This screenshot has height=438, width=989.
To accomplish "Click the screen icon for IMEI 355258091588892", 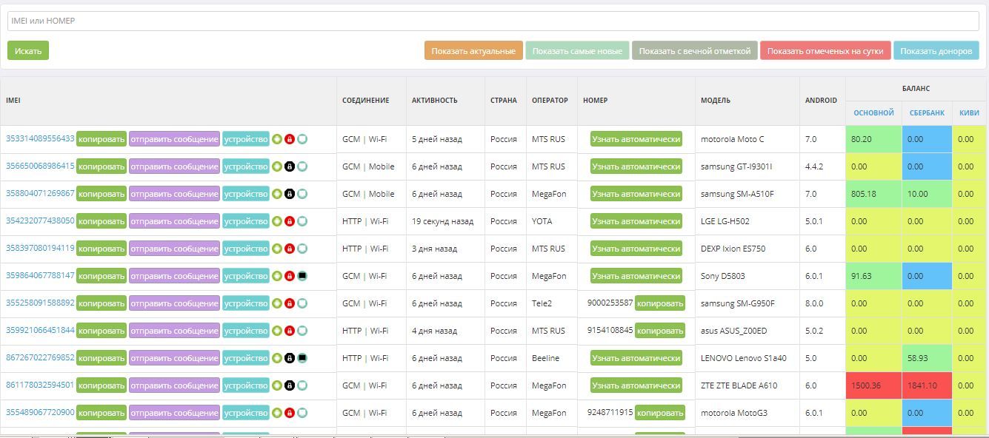I will [302, 303].
